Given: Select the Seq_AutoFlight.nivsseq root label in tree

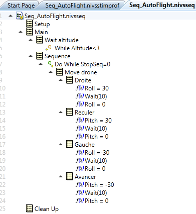Looking at the screenshot, I should point(55,16).
